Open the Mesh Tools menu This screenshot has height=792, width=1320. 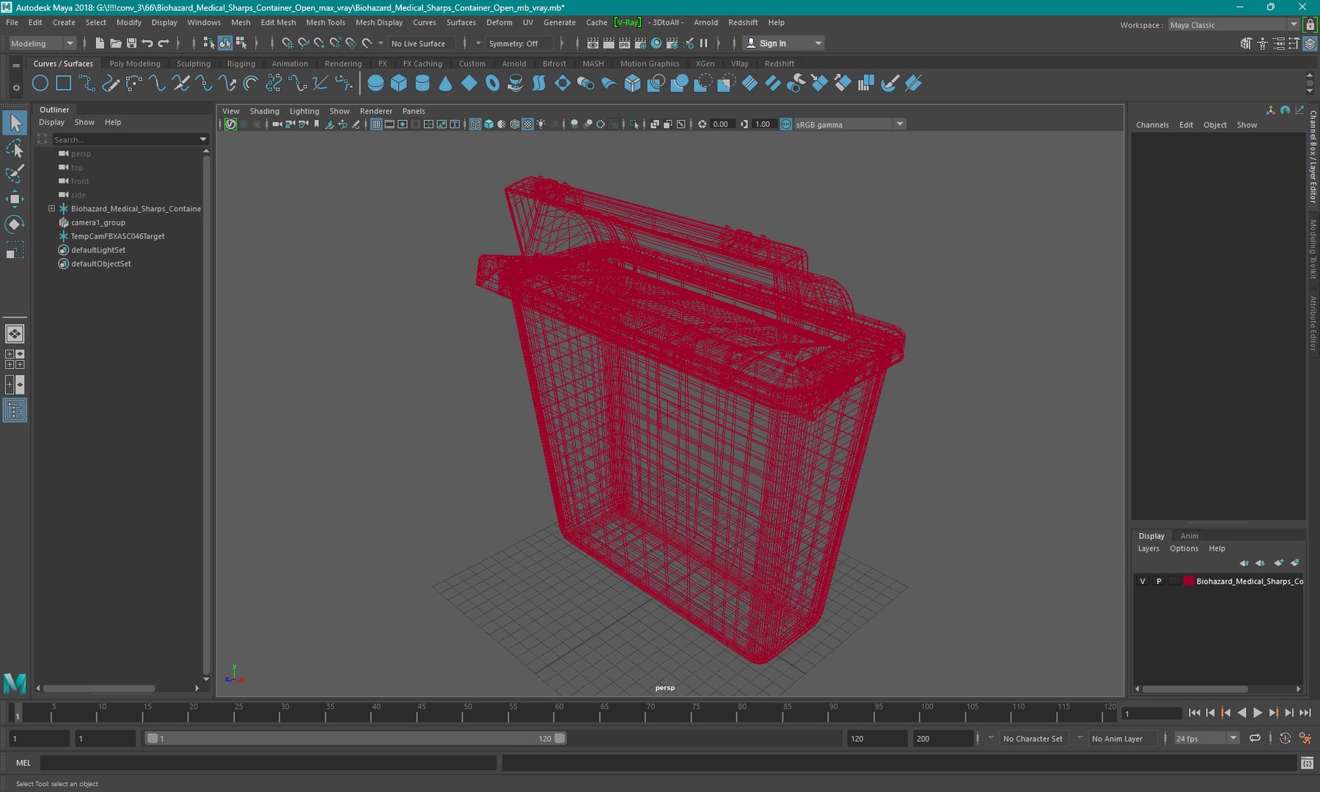(326, 23)
